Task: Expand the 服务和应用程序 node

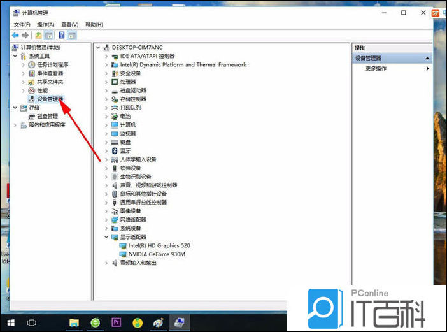Action: tap(15, 125)
